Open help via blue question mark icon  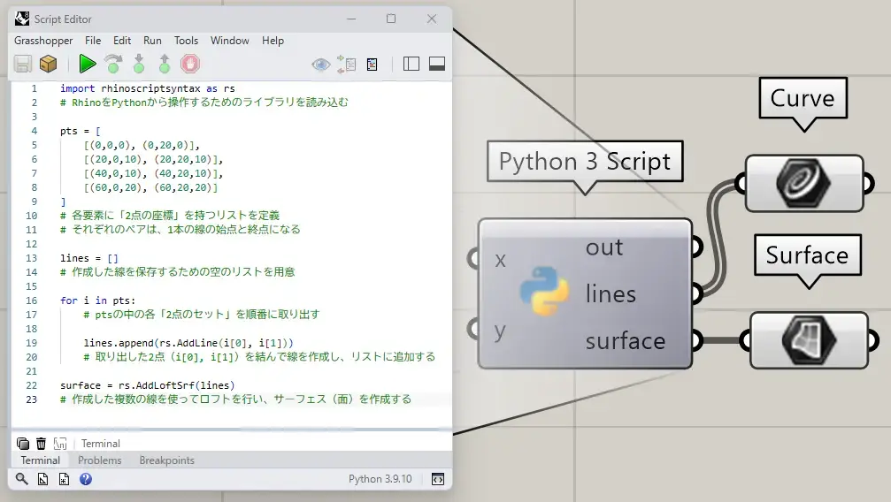pos(86,479)
